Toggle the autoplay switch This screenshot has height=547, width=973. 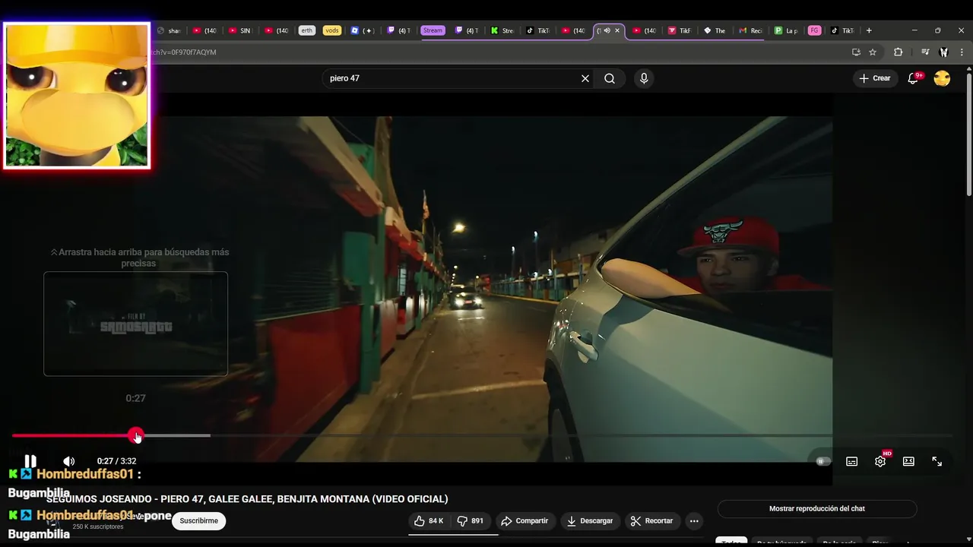click(x=822, y=461)
